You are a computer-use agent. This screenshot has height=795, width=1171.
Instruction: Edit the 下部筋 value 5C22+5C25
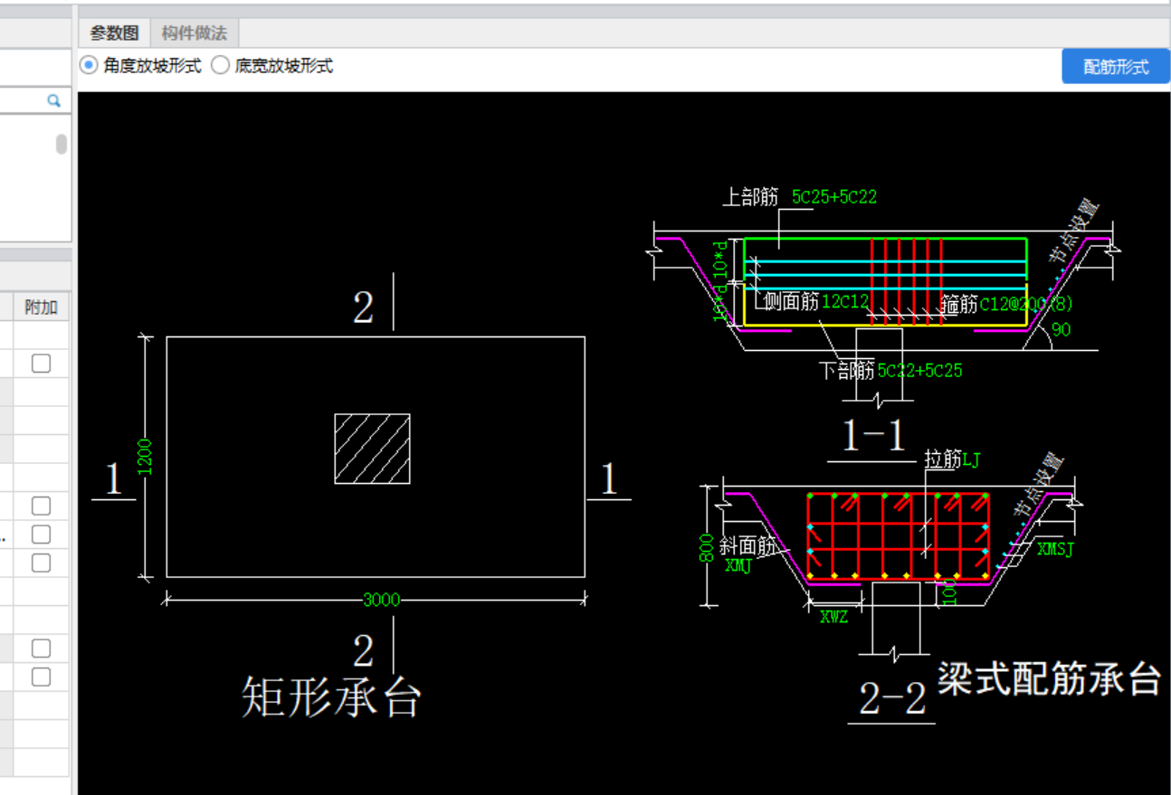[x=919, y=370]
